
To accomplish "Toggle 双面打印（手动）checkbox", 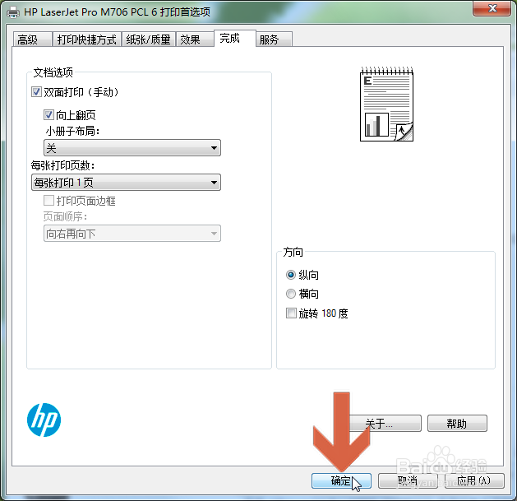I will pyautogui.click(x=36, y=92).
